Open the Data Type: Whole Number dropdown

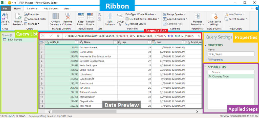coord(141,14)
